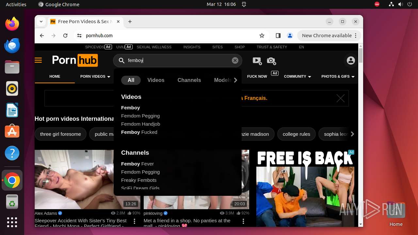Select the Home navigation tab
The image size is (418, 235).
click(x=55, y=76)
